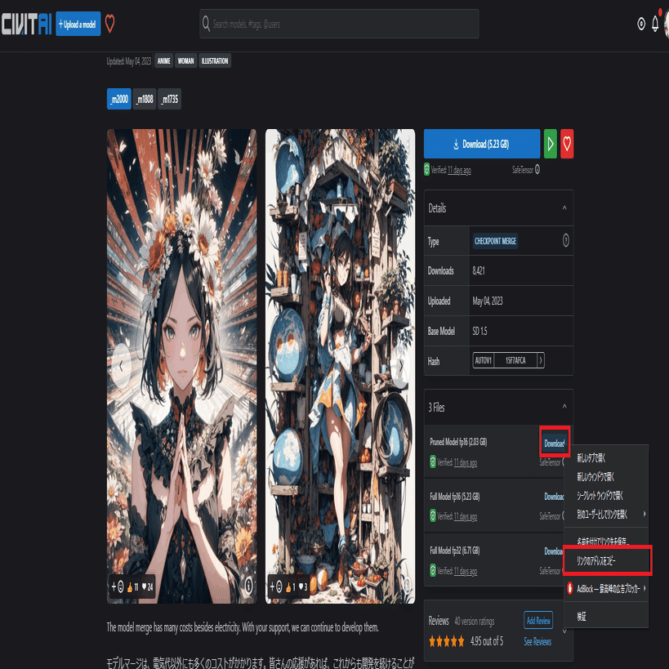Click the CHECKPOINT MERGE type badge
Screen dimensions: 669x669
coord(495,241)
